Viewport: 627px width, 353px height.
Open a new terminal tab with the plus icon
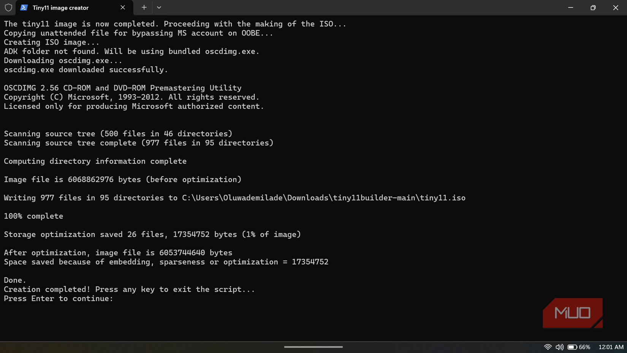click(x=144, y=7)
